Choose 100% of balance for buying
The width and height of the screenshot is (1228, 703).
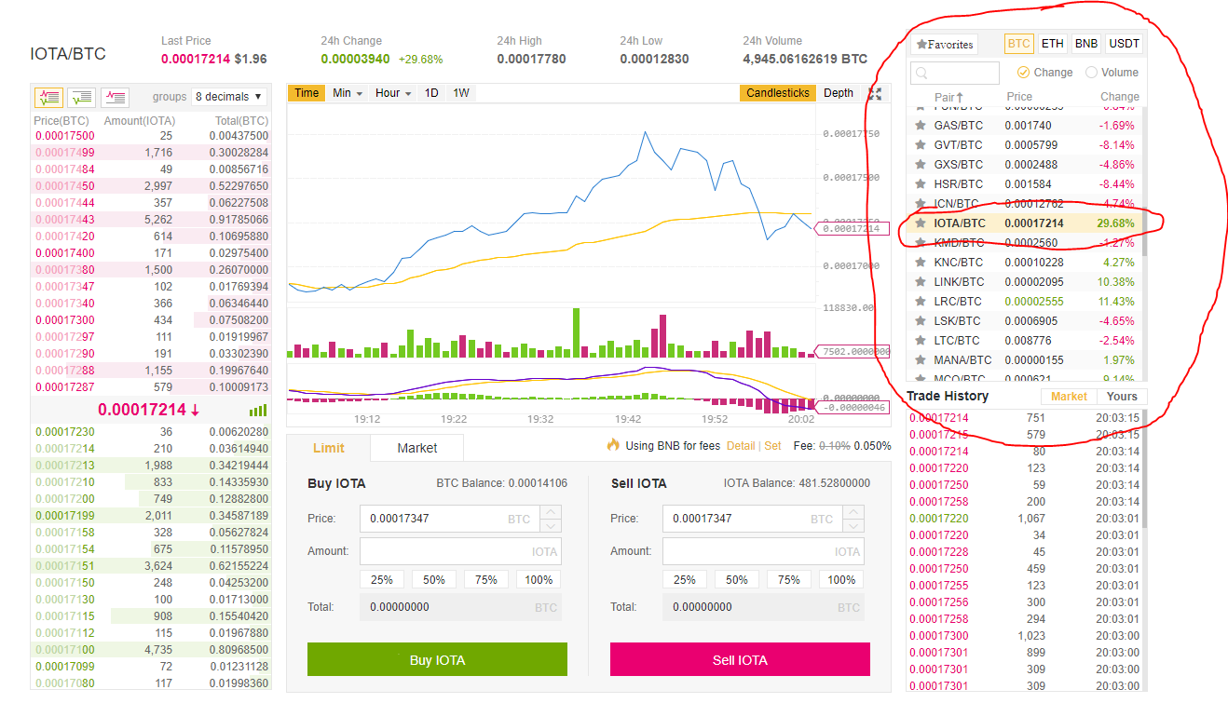(539, 579)
